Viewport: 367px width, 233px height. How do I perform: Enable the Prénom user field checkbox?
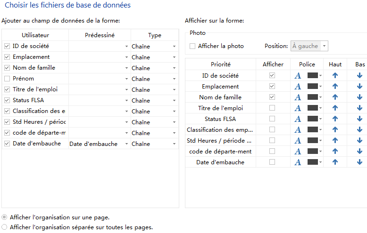7,79
